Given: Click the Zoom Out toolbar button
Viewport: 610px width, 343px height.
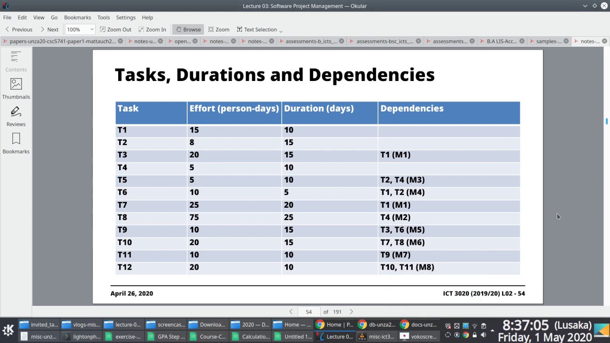Looking at the screenshot, I should tap(115, 30).
